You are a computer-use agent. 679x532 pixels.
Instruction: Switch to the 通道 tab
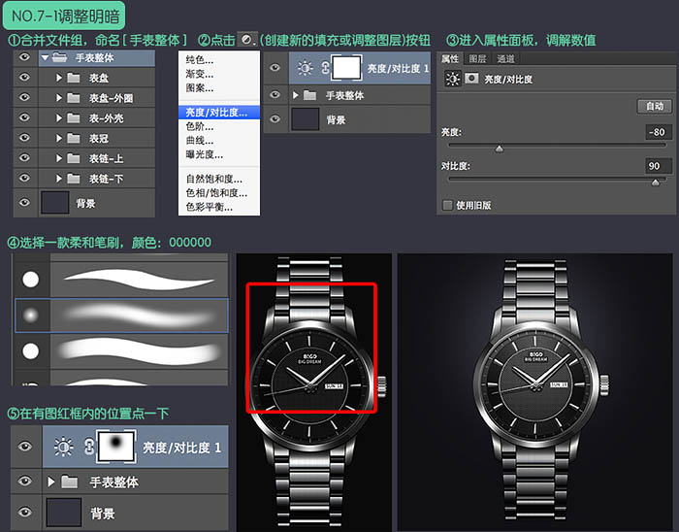tap(505, 58)
